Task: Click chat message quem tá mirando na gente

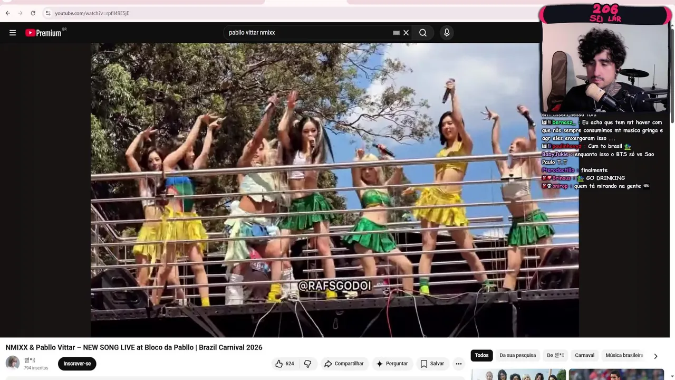Action: pyautogui.click(x=607, y=186)
